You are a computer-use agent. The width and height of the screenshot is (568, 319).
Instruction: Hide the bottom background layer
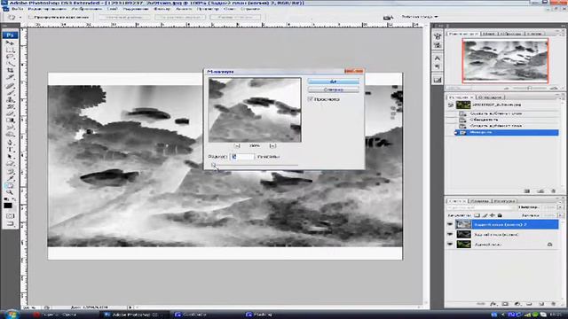450,245
